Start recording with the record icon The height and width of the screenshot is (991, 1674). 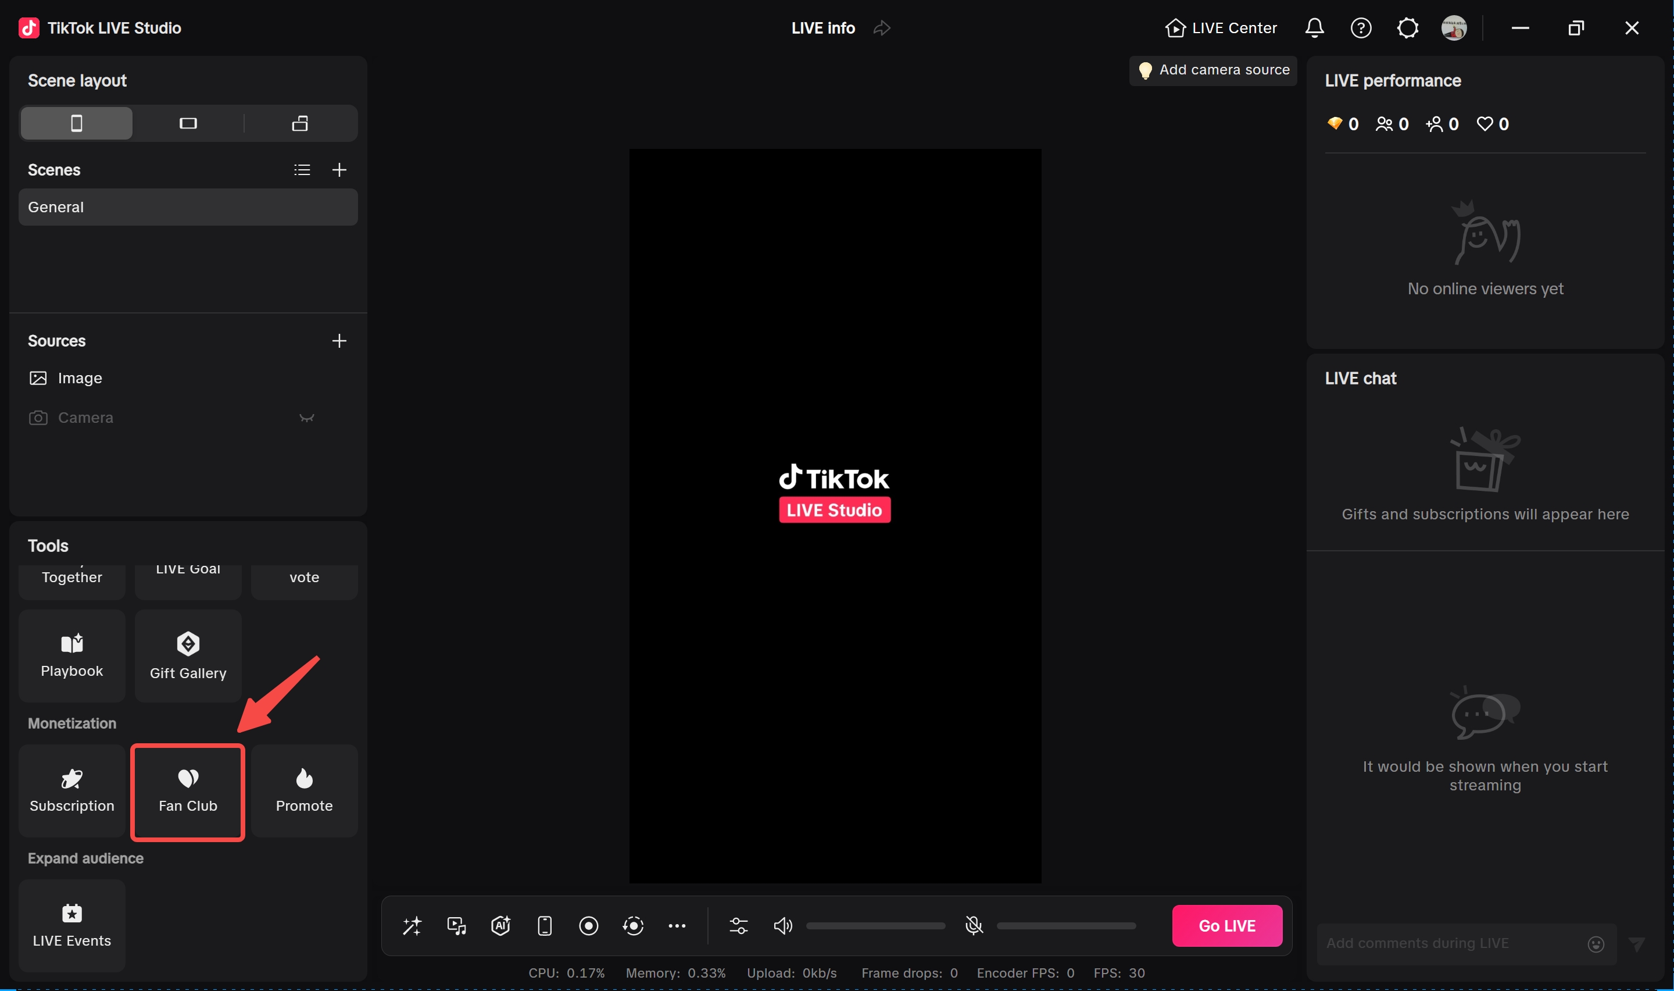[x=588, y=925]
